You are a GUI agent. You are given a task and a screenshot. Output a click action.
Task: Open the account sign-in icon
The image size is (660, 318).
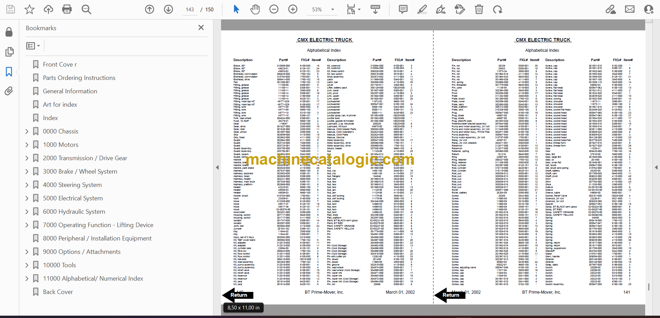(649, 9)
